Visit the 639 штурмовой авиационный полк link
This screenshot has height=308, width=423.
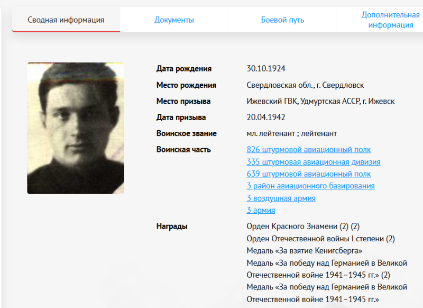(x=309, y=174)
